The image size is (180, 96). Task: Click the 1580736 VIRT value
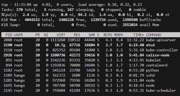pos(58,55)
